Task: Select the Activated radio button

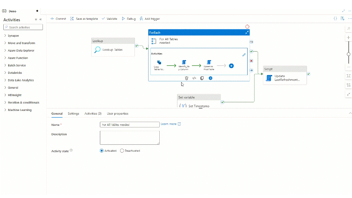Action: tap(102, 151)
